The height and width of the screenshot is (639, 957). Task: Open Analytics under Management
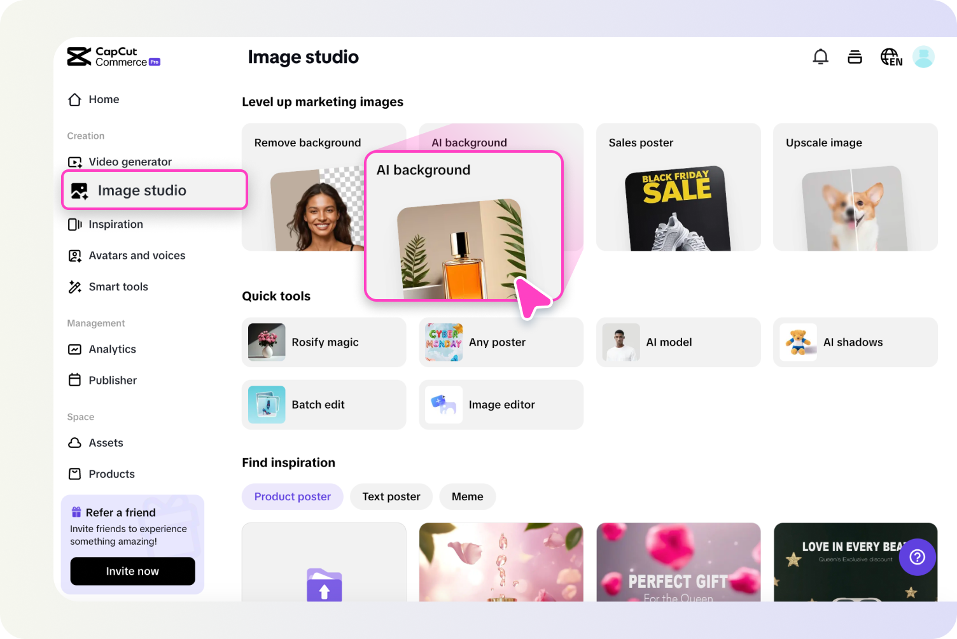112,349
